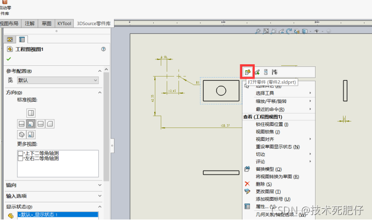Choose 锁住视图位置 from context menu
The image size is (372, 220).
pos(279,124)
